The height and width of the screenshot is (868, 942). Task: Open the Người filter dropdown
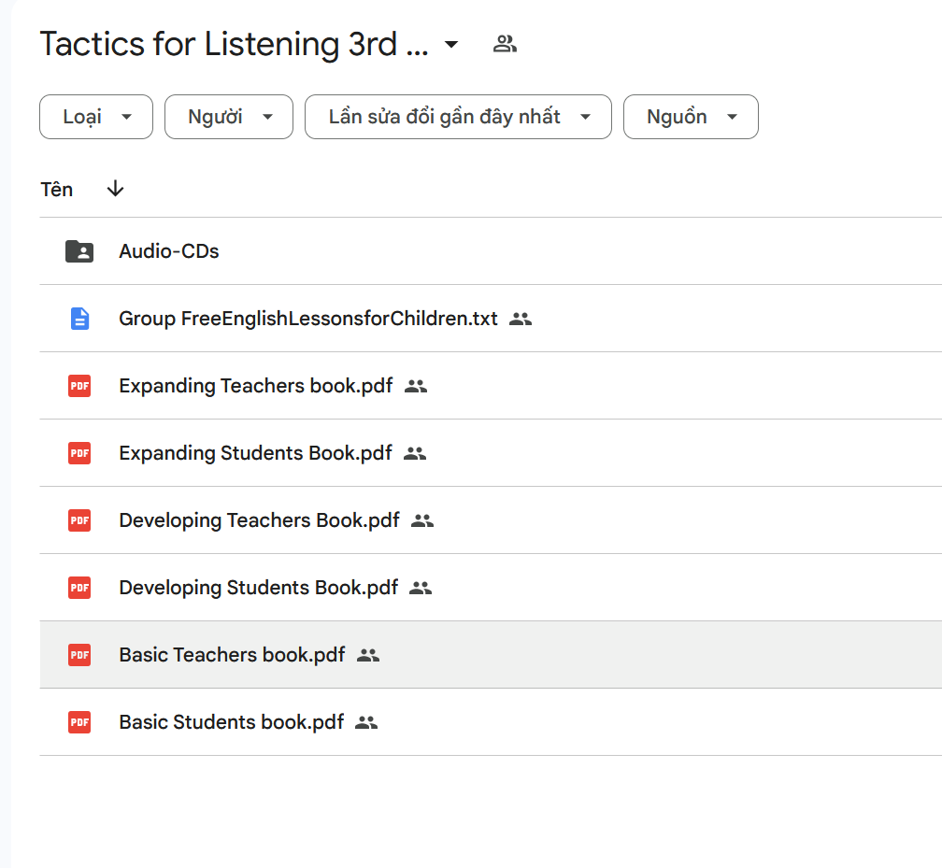[x=228, y=117]
